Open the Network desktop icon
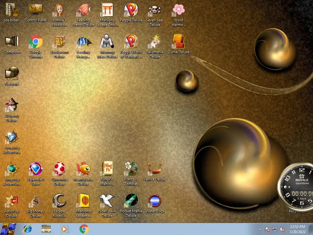Image resolution: width=313 pixels, height=235 pixels. click(x=12, y=76)
